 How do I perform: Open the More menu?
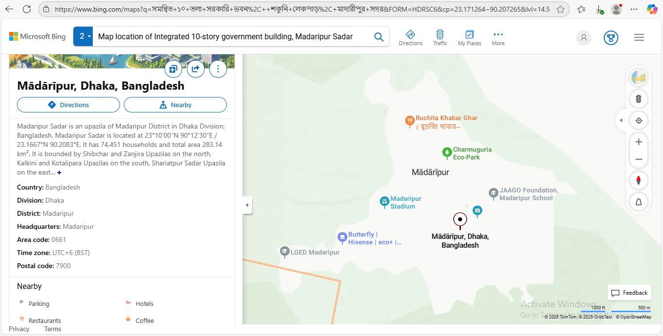[x=498, y=37]
